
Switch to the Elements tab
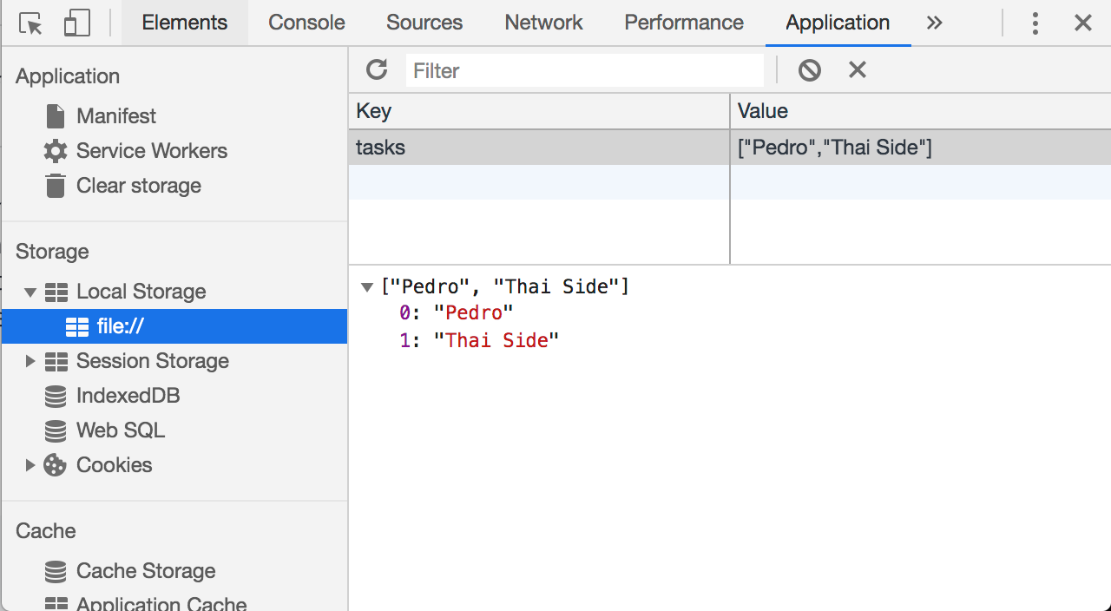[x=185, y=23]
